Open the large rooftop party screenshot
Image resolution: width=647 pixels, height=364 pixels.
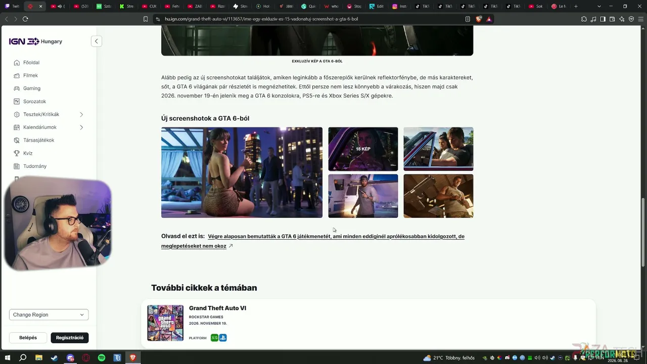point(242,172)
